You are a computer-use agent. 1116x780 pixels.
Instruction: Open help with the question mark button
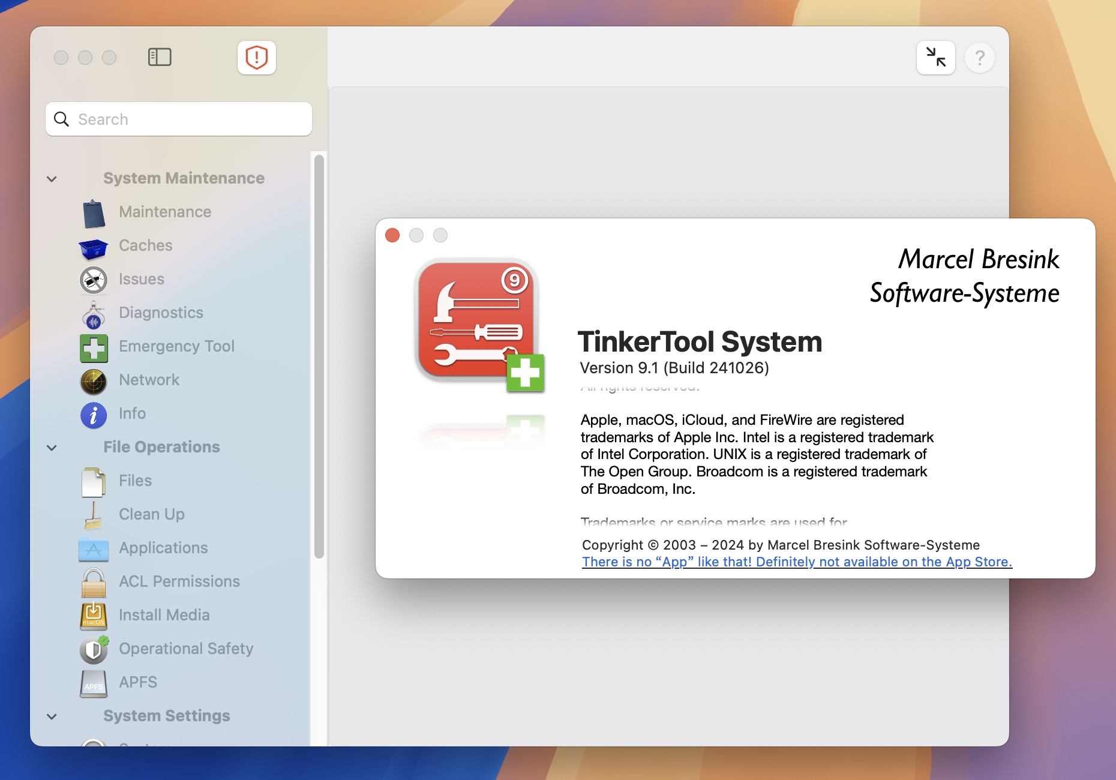point(980,58)
